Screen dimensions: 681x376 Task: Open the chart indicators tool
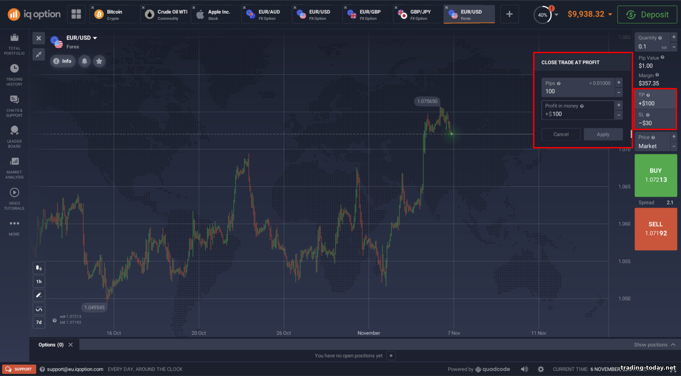39,309
